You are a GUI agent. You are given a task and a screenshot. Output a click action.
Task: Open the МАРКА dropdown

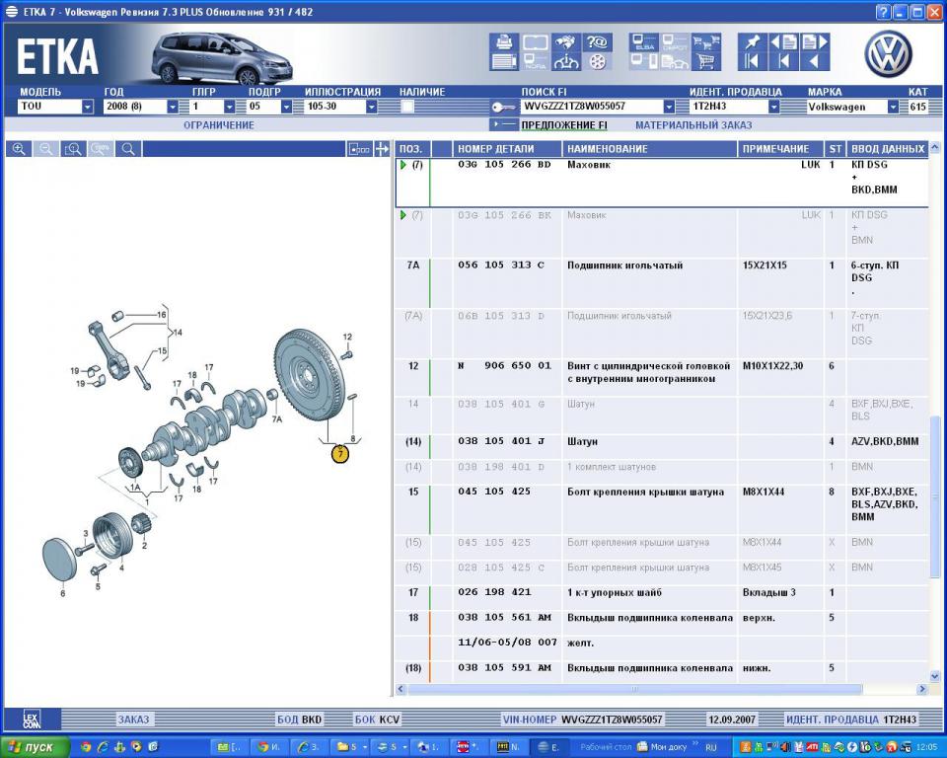point(893,107)
